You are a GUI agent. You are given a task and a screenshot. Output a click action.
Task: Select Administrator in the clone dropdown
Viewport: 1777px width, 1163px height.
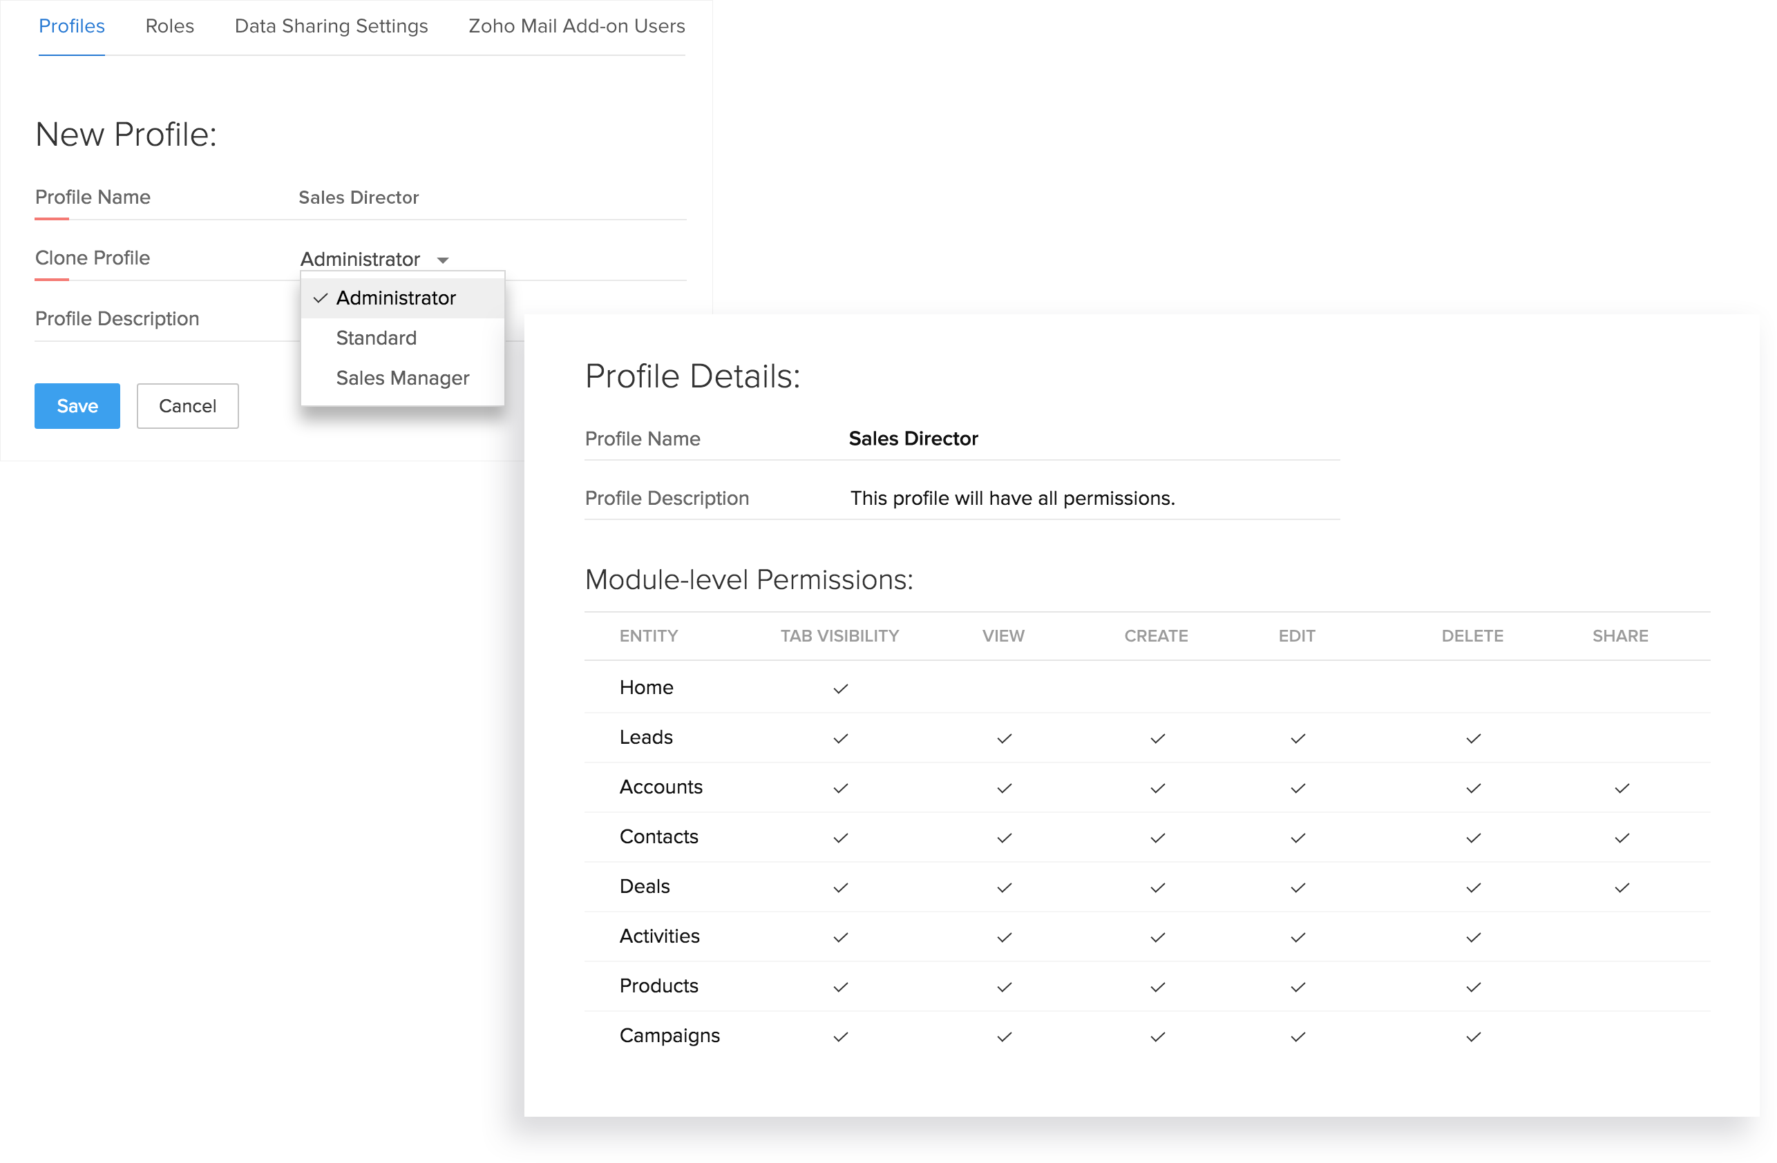coord(396,298)
